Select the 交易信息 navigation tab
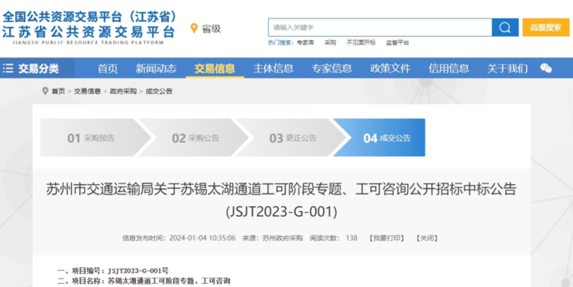Viewport: 573px width, 287px height. 215,69
